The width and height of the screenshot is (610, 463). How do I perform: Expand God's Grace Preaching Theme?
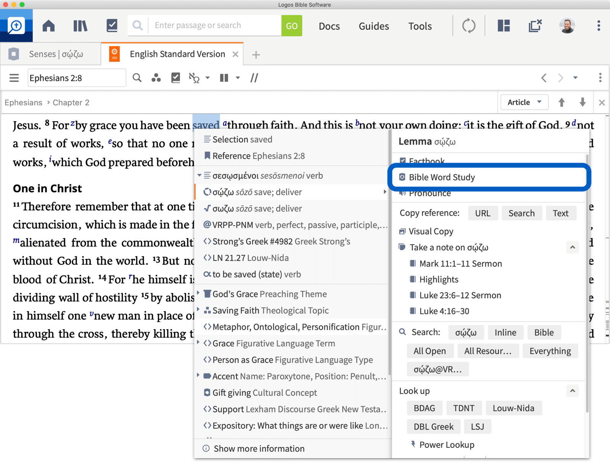(198, 293)
